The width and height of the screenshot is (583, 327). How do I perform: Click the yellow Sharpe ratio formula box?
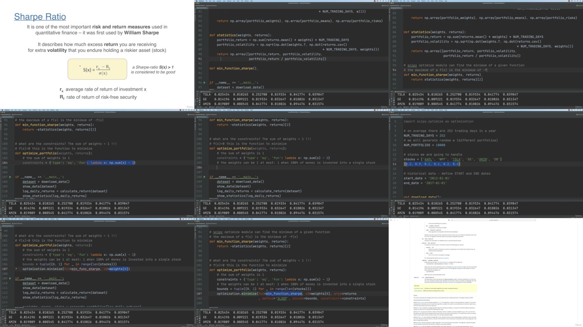click(x=97, y=69)
